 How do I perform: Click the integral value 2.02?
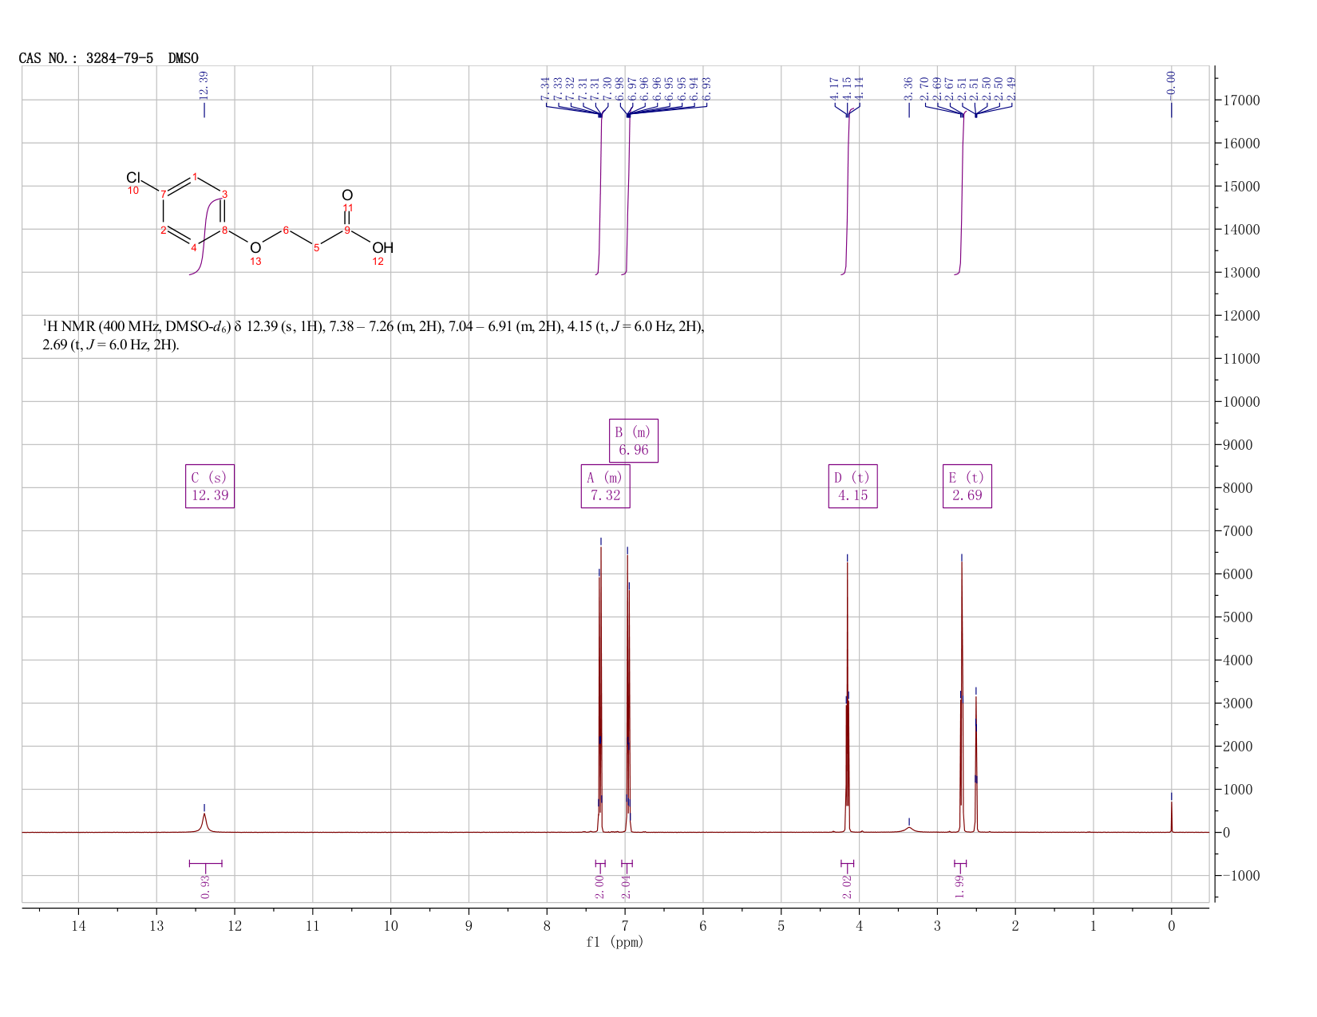click(x=847, y=886)
